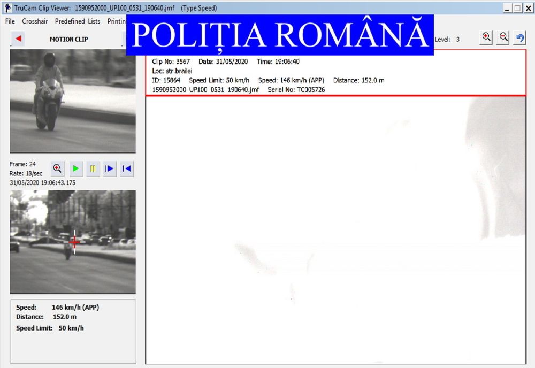Open the Crosshair menu
Viewport: 535px width, 368px height.
(x=35, y=21)
